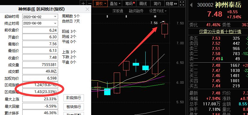Select the 画线 toolbar item
248x115 pixels.
coord(143,4)
